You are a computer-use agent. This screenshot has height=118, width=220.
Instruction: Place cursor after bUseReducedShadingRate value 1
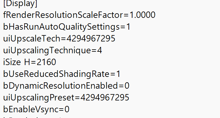pos(120,74)
